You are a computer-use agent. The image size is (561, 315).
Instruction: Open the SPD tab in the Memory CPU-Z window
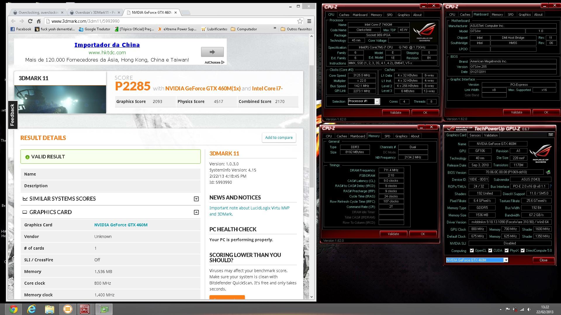387,136
